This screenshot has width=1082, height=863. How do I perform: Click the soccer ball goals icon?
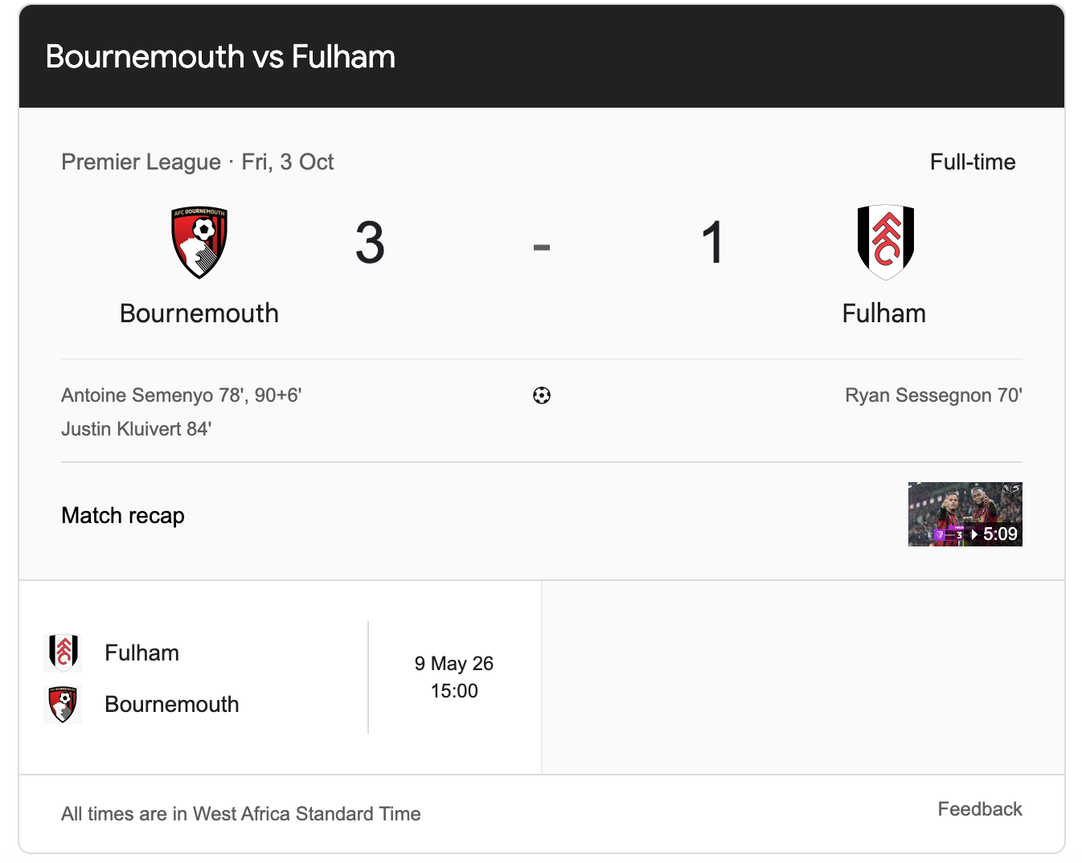pyautogui.click(x=542, y=395)
